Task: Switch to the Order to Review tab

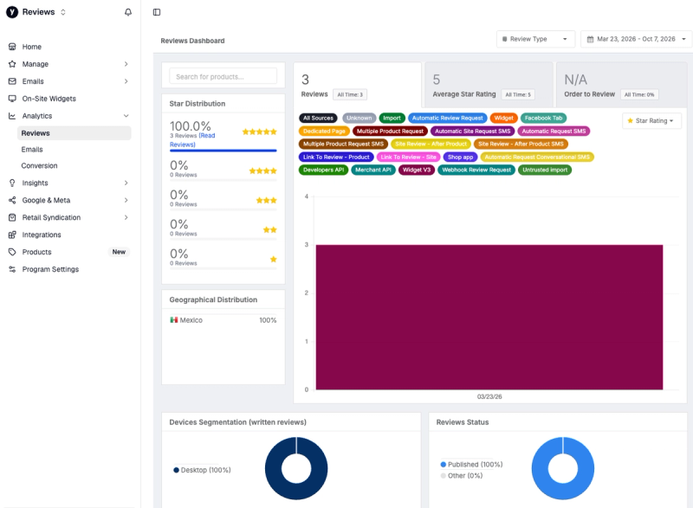Action: pos(621,85)
